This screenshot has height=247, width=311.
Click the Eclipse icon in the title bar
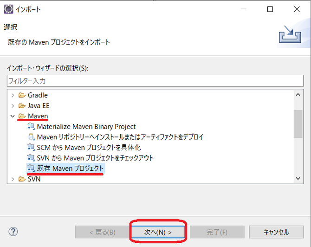[8, 9]
